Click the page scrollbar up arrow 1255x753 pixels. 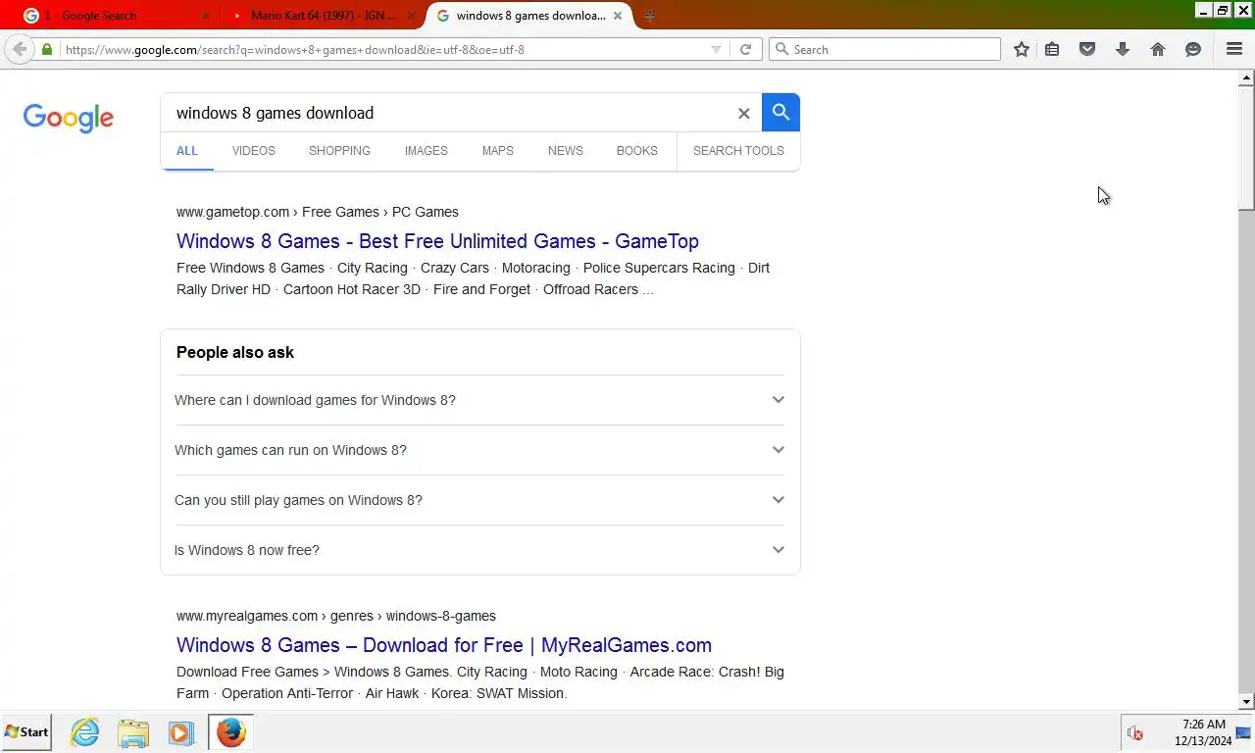pyautogui.click(x=1247, y=77)
